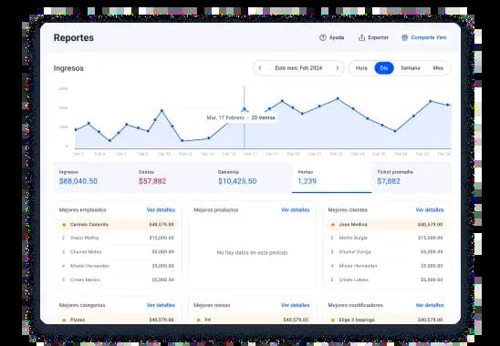Select the Ticket promedio metric tab
This screenshot has height=346, width=500.
(x=411, y=178)
